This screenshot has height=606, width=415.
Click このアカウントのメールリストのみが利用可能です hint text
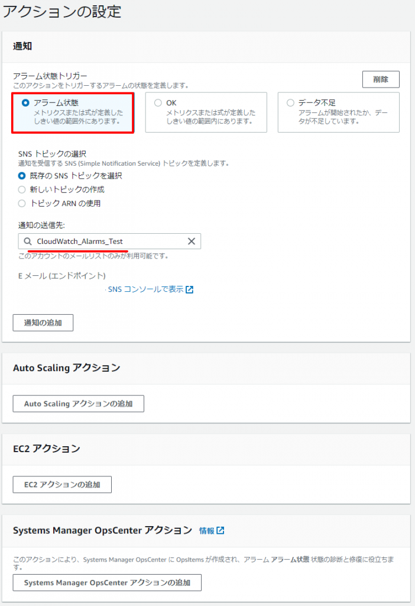pos(93,256)
